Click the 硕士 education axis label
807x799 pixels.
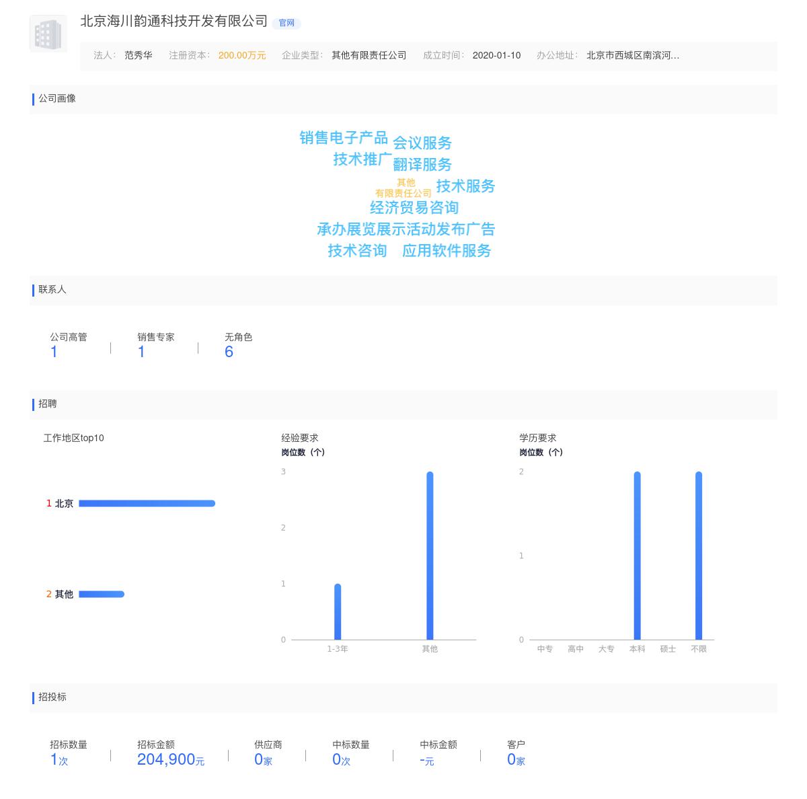[668, 649]
